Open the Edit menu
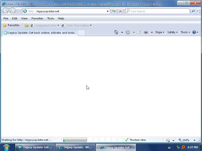Image resolution: width=202 pixels, height=151 pixels. (x=15, y=18)
